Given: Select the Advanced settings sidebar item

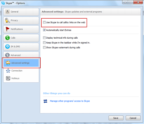Looking at the screenshot, I should (x=21, y=63).
